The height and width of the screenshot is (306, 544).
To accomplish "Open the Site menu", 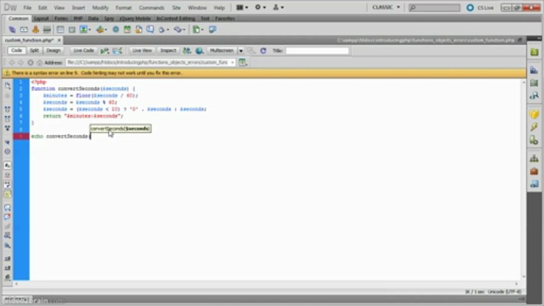I will point(176,8).
